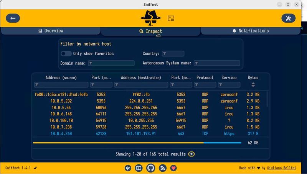Click the Address (destination) filter box
The image size is (307, 174).
(x=141, y=85)
